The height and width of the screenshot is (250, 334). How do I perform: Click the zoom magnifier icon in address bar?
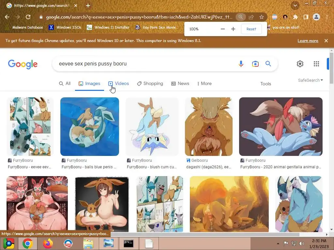(x=240, y=17)
